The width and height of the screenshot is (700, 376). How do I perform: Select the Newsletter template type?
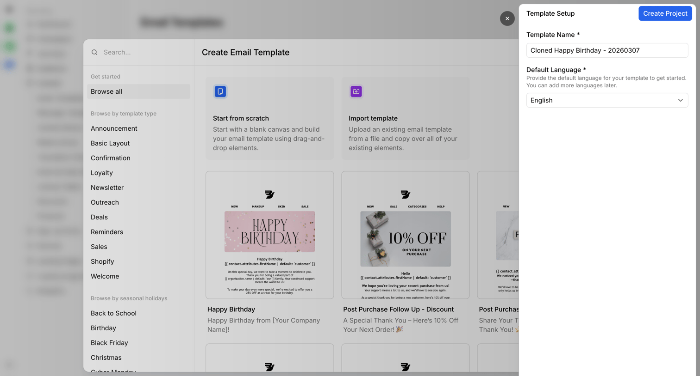coord(107,188)
